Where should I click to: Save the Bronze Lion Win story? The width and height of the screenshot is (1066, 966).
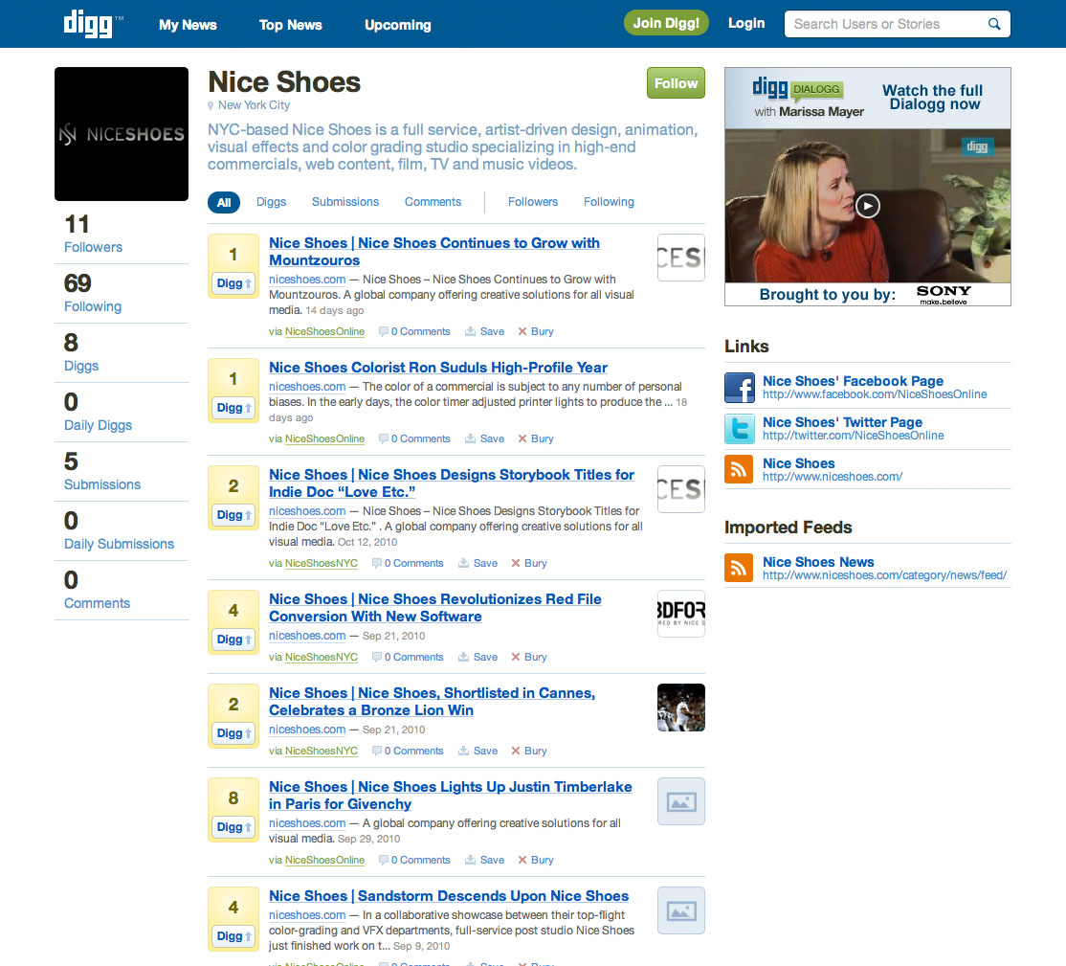pos(477,751)
